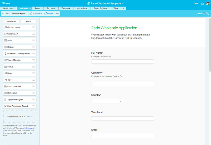The height and width of the screenshot is (145, 211).
Task: Click the Preview button
Action: [x=49, y=13]
